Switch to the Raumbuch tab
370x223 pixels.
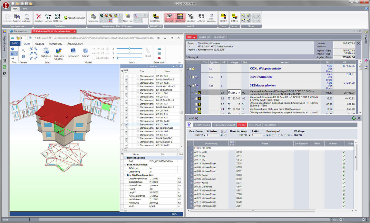point(219,37)
